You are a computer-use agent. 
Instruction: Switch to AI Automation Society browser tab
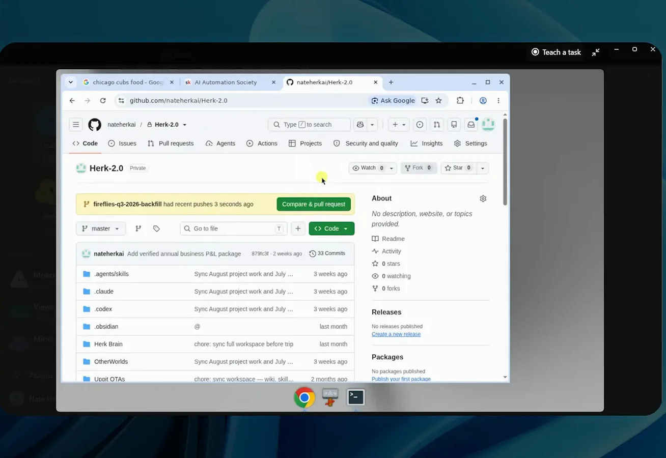226,82
